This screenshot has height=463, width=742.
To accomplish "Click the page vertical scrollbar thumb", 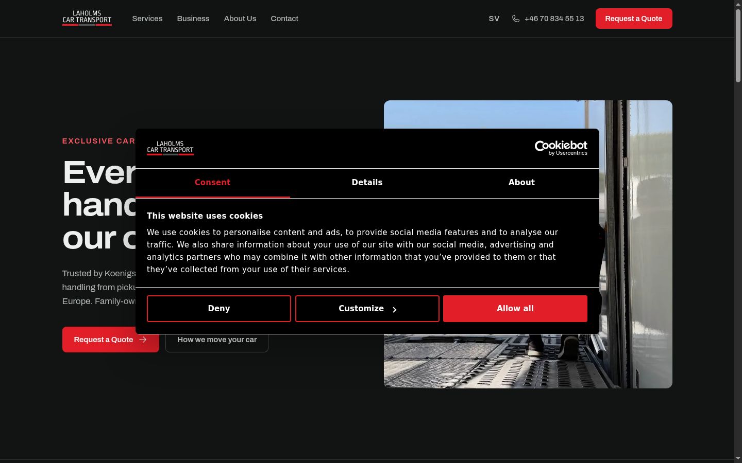I will [738, 46].
